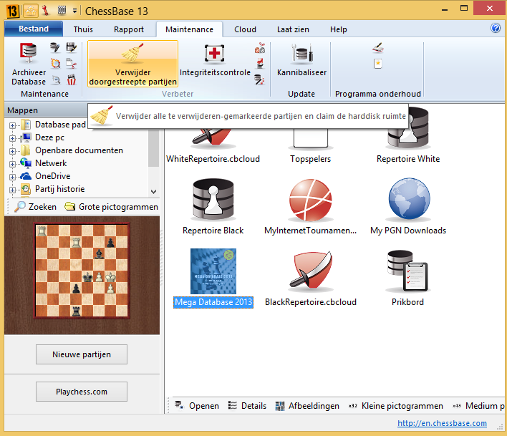The height and width of the screenshot is (436, 507).
Task: Select the Mega Database 2013 cover thumbnail
Action: (x=213, y=271)
